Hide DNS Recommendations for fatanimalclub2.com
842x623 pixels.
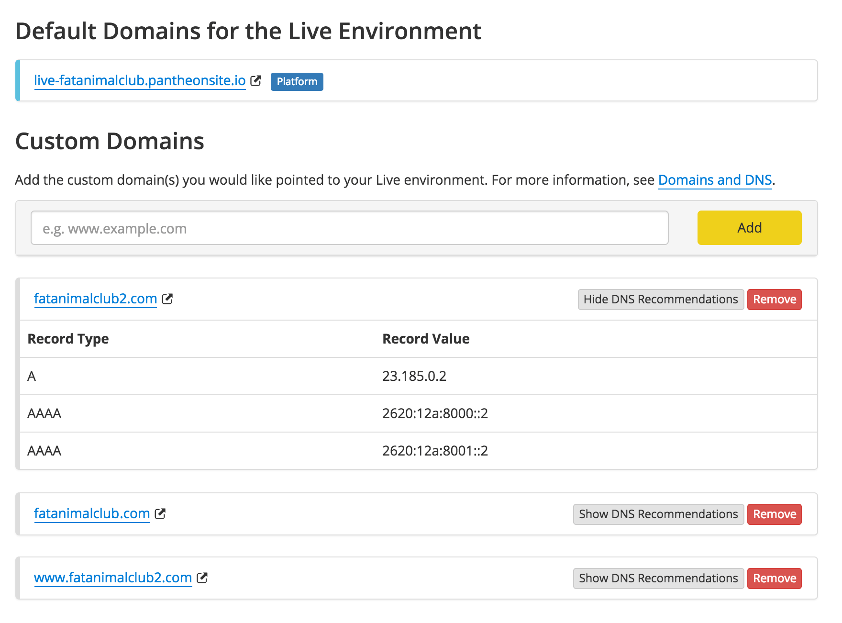pyautogui.click(x=661, y=300)
